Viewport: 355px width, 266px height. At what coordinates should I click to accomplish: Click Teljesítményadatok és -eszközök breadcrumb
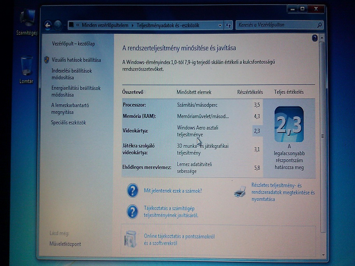(168, 25)
